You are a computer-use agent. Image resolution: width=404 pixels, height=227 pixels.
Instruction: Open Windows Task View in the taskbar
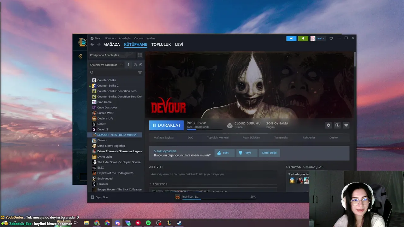(76, 223)
